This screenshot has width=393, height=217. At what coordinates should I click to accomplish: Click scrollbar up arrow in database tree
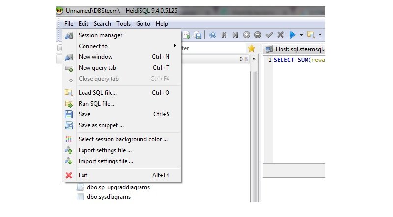[x=254, y=59]
